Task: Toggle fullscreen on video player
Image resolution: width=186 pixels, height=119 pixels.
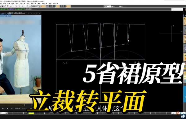Action: click(37, 13)
